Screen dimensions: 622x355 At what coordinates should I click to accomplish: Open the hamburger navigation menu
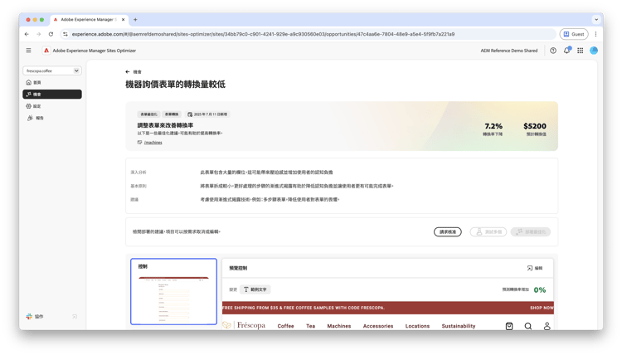[x=28, y=51]
